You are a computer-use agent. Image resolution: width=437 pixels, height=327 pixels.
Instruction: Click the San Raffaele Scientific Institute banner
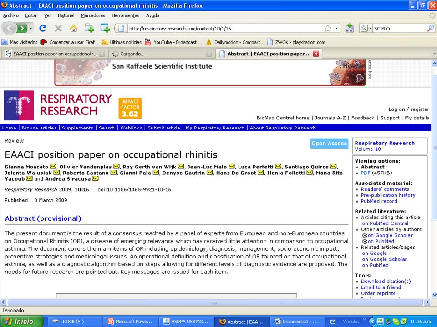tap(210, 73)
